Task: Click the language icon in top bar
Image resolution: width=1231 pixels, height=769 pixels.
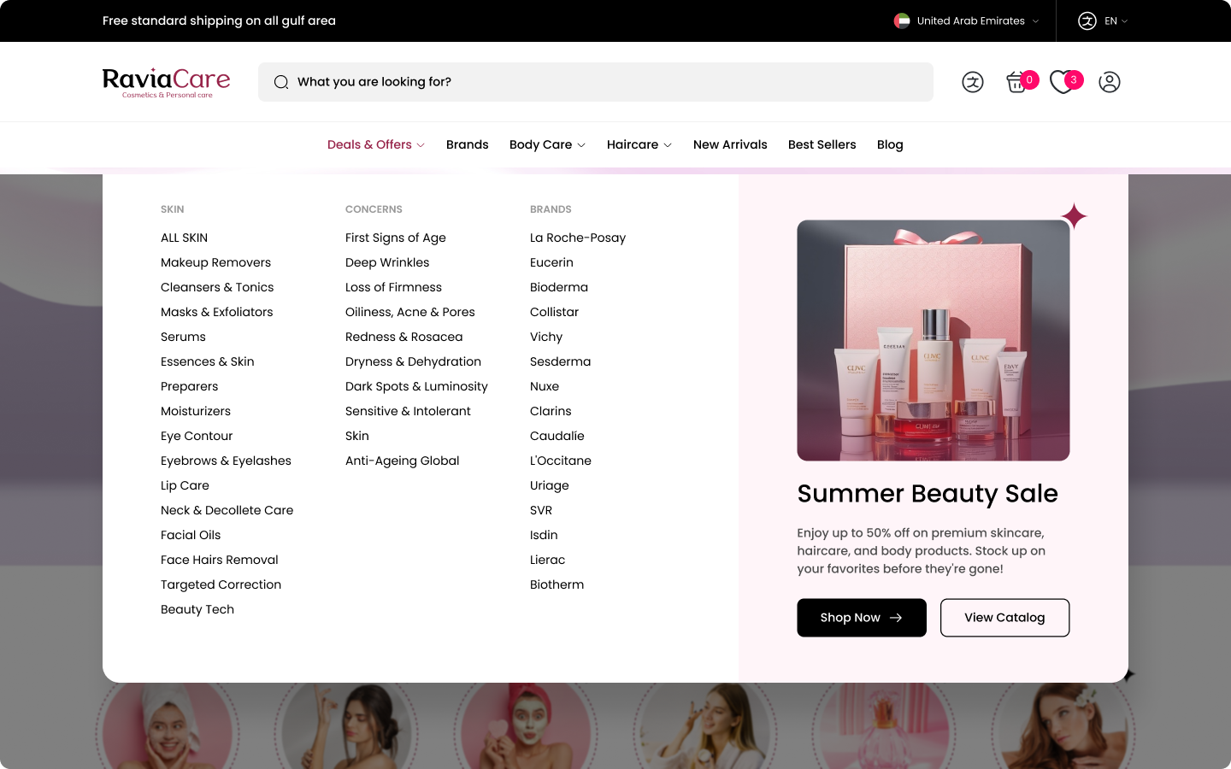Action: point(1087,21)
